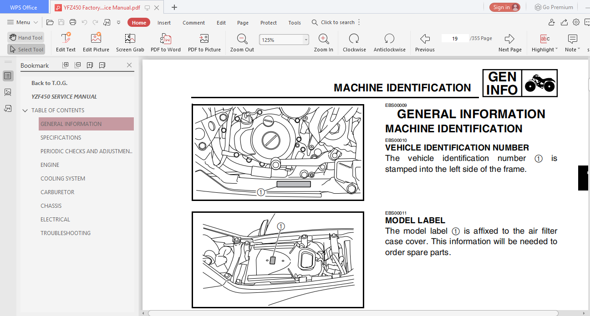Close the Bookmark panel
590x316 pixels.
[129, 65]
